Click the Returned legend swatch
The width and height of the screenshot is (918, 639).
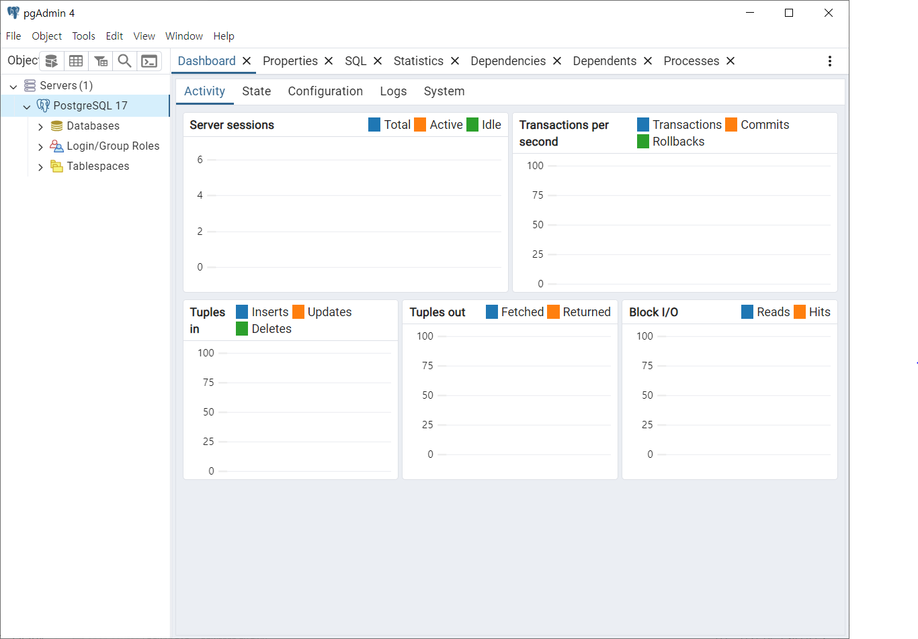pos(553,312)
